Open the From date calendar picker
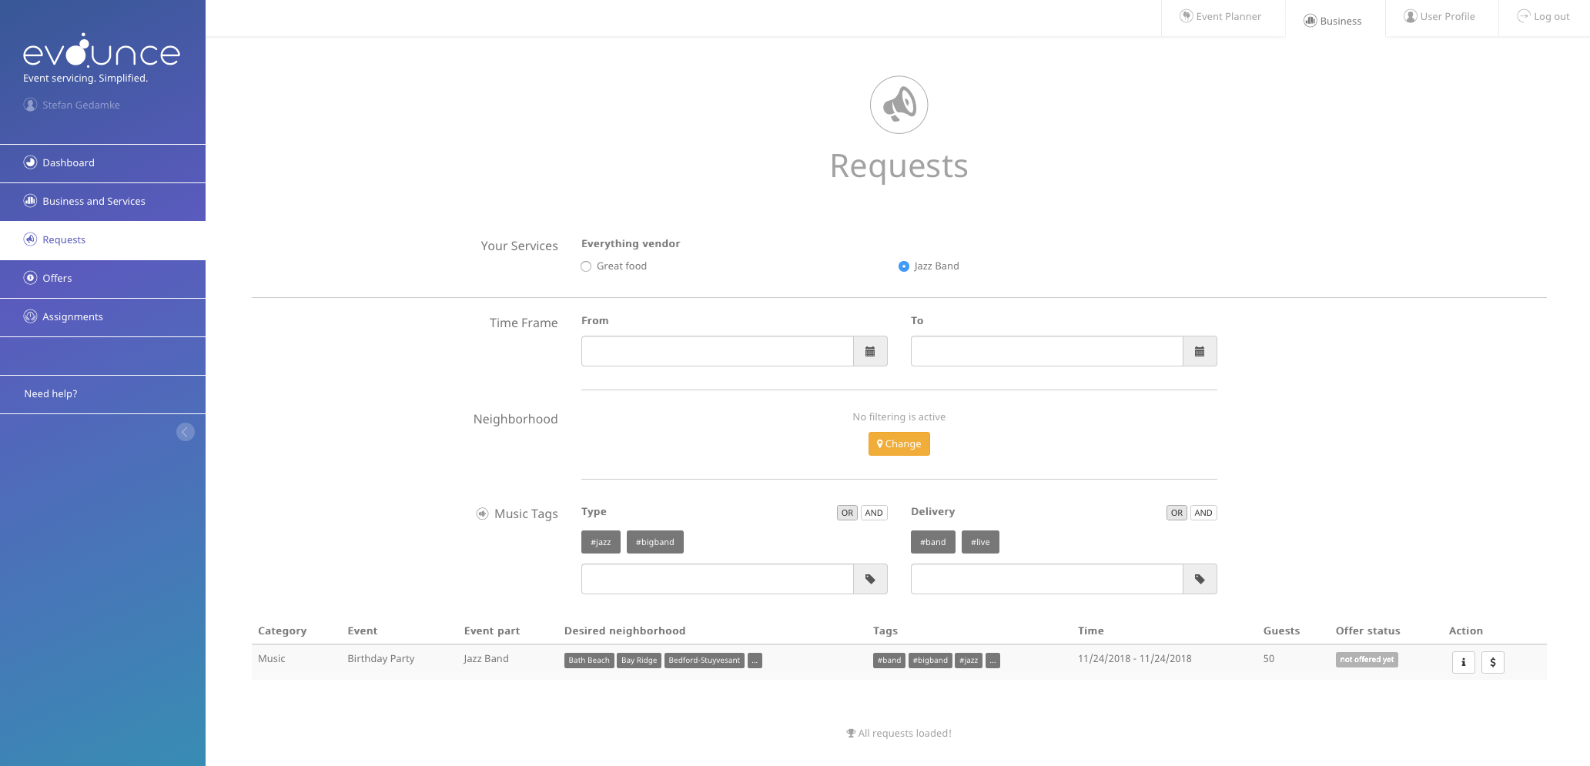The image size is (1590, 766). (870, 351)
